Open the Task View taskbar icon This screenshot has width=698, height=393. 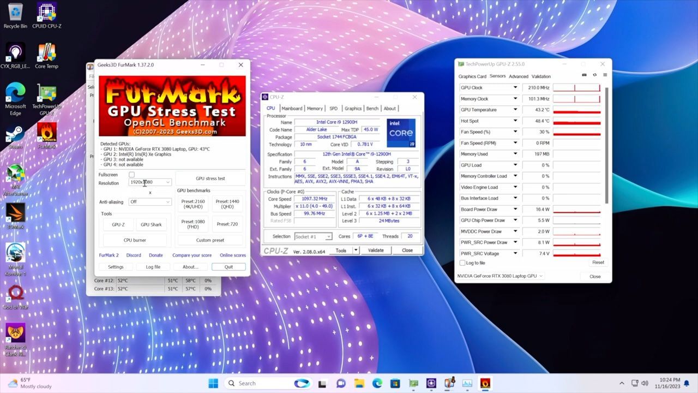click(x=322, y=383)
